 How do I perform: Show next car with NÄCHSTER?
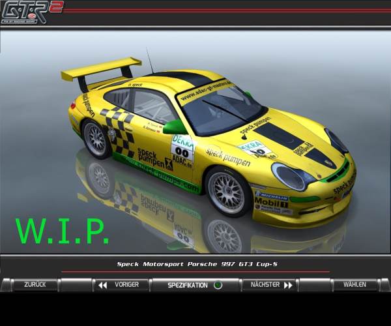(270, 284)
